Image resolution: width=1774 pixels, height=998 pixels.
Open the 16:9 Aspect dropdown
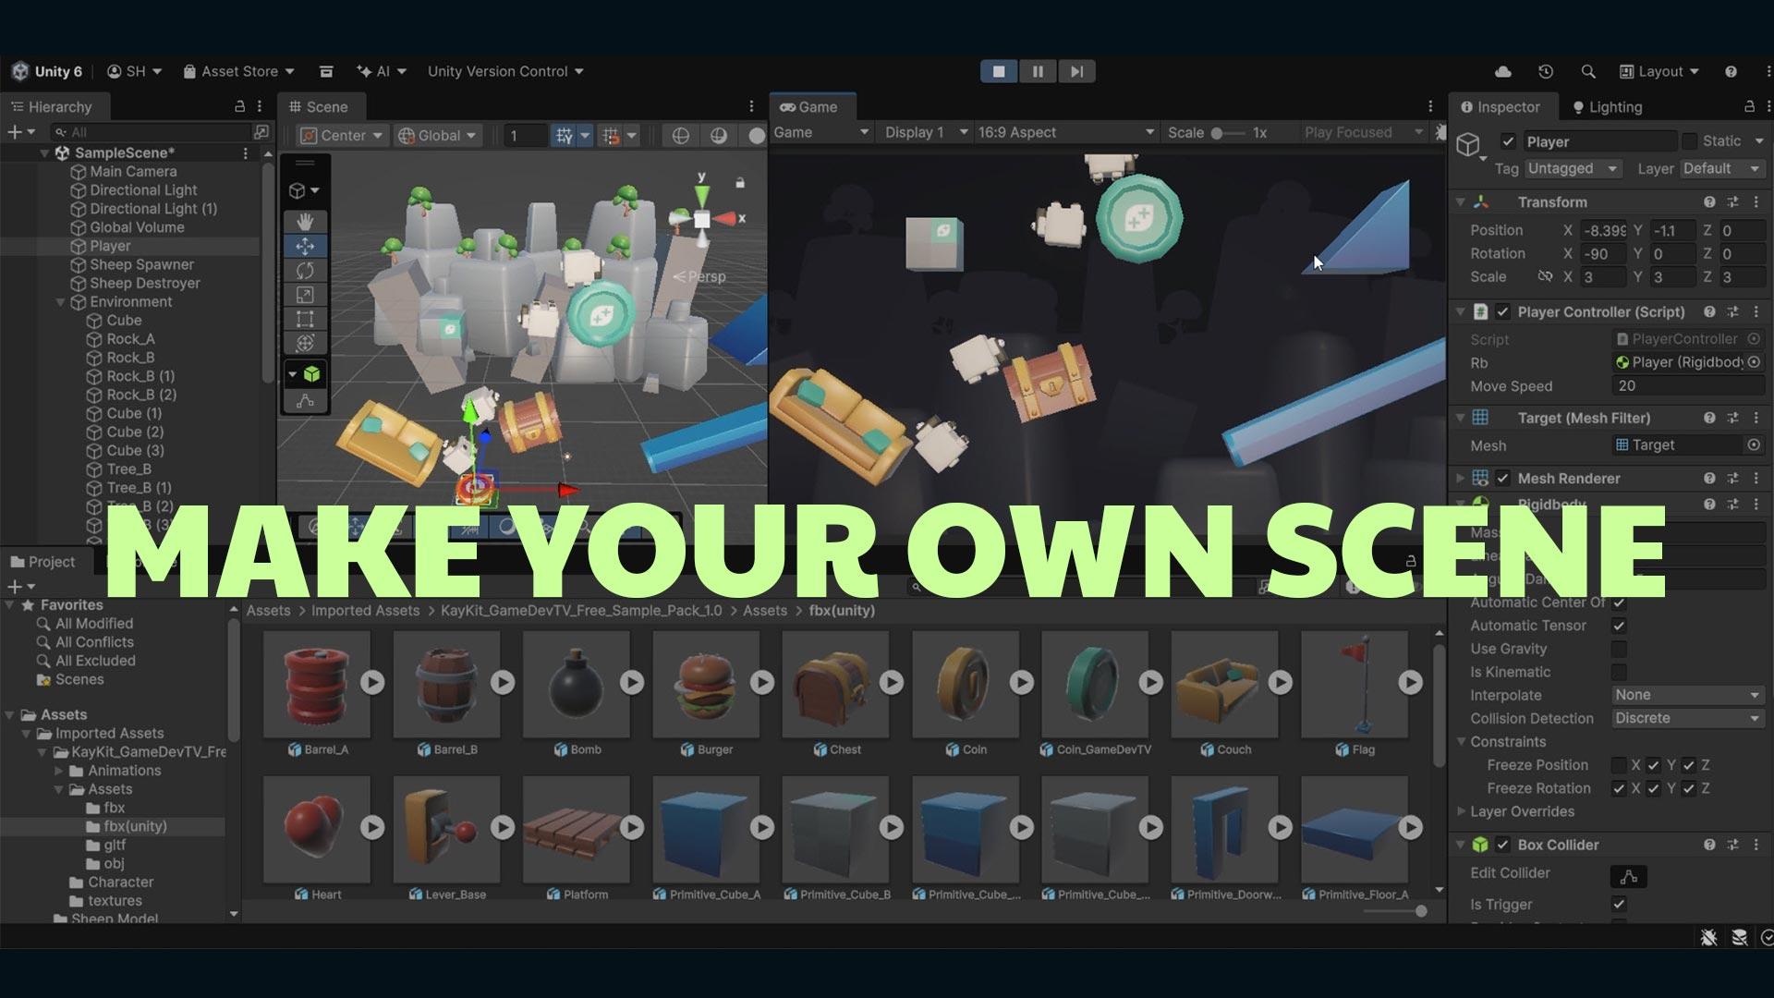(1066, 132)
